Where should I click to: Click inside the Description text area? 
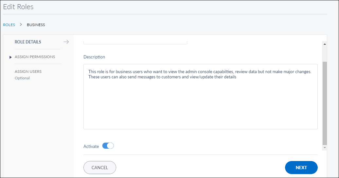click(200, 101)
